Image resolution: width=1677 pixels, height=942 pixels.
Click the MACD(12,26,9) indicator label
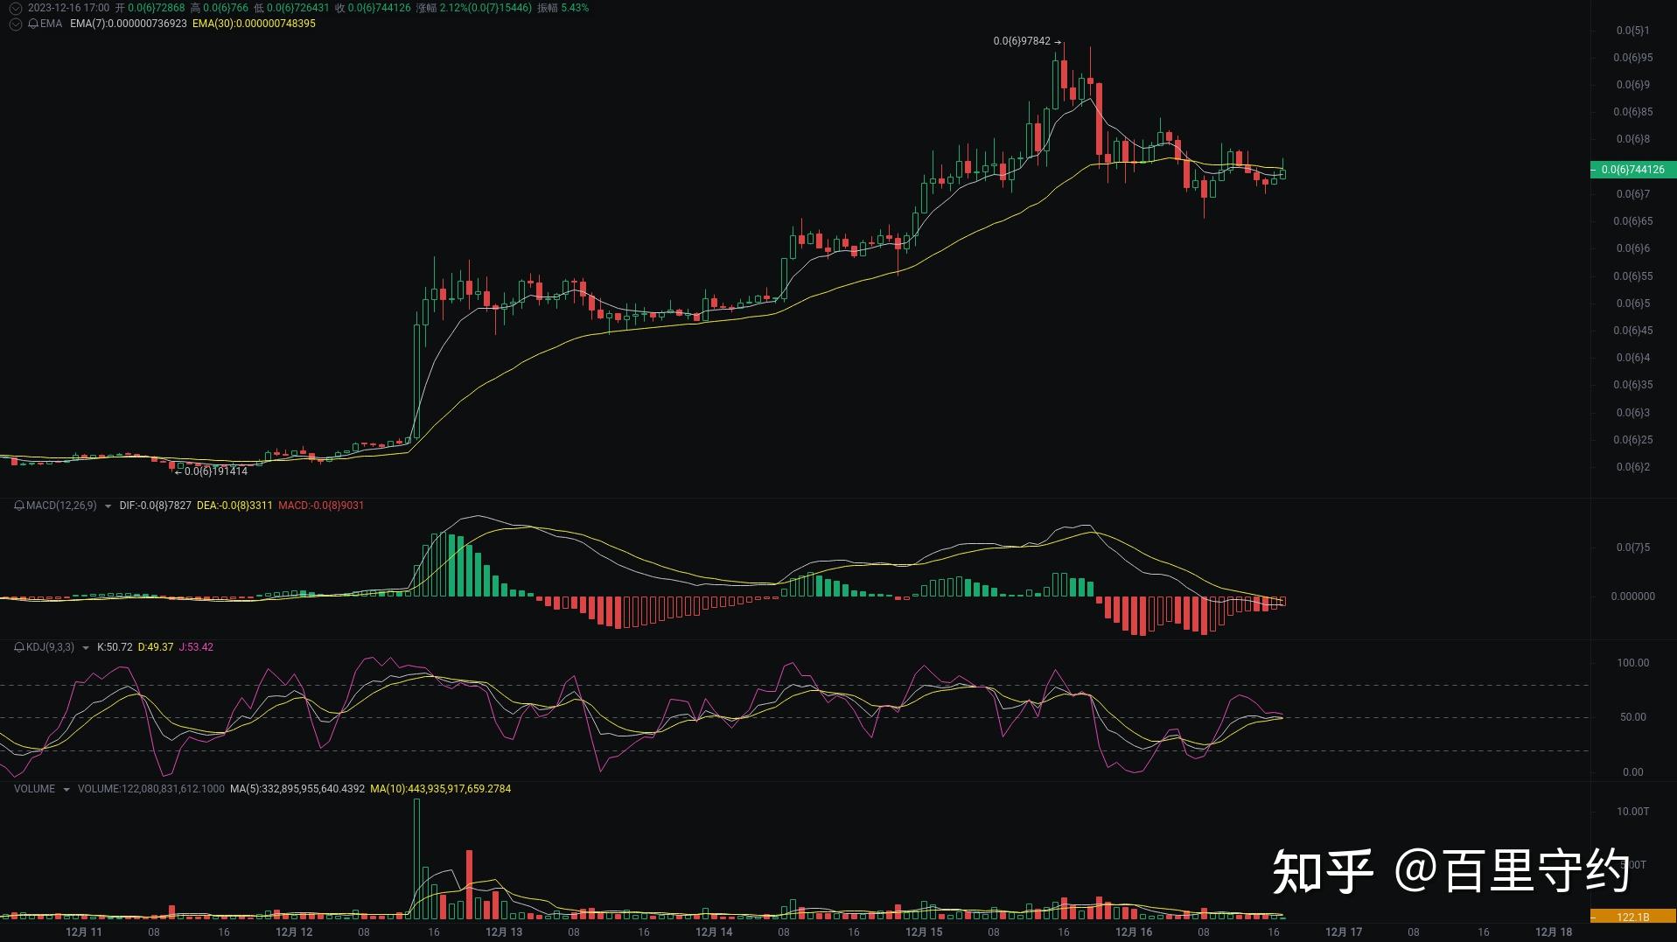(x=61, y=506)
